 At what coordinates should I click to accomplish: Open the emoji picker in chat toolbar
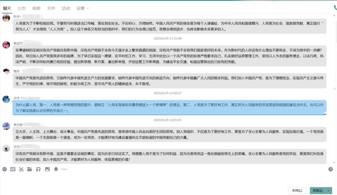4,169
